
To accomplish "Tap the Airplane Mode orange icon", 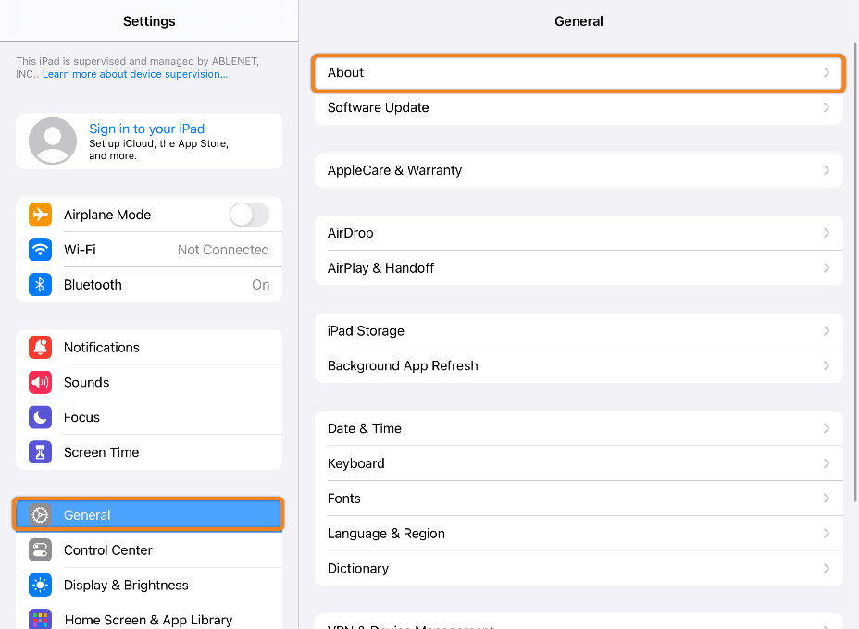I will (40, 215).
